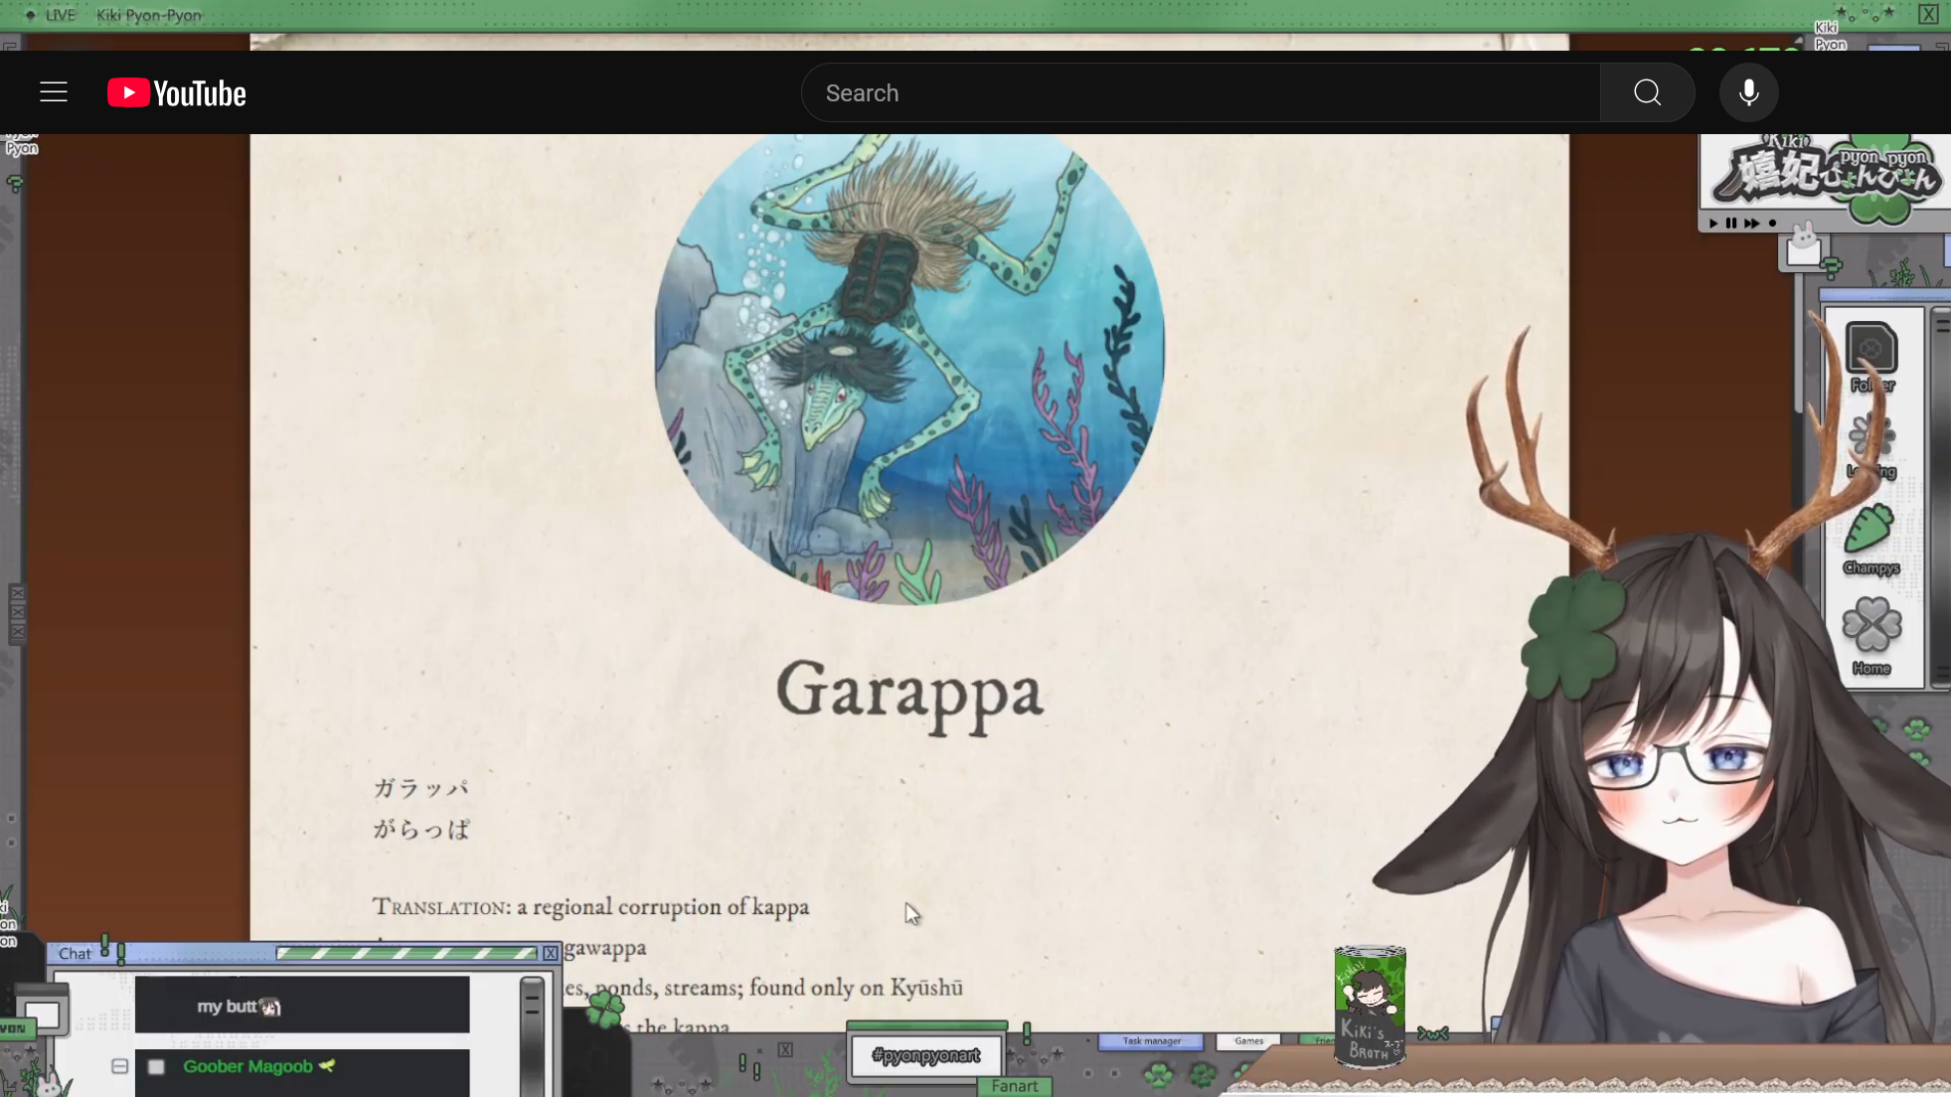
Task: Close the Chat window with X
Action: (550, 953)
